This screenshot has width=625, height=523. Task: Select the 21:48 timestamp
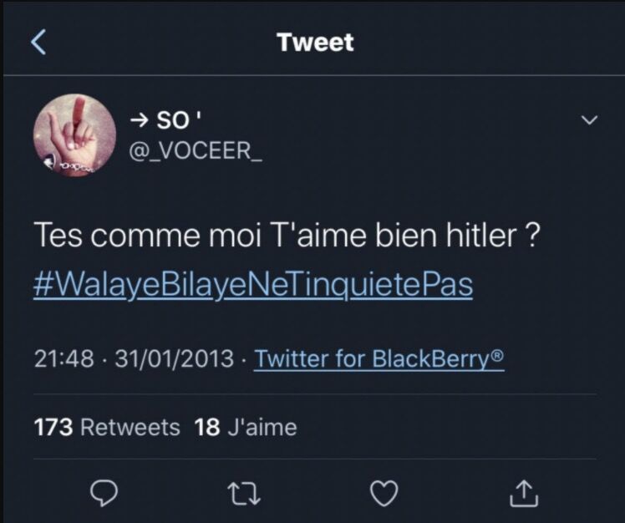pos(64,358)
